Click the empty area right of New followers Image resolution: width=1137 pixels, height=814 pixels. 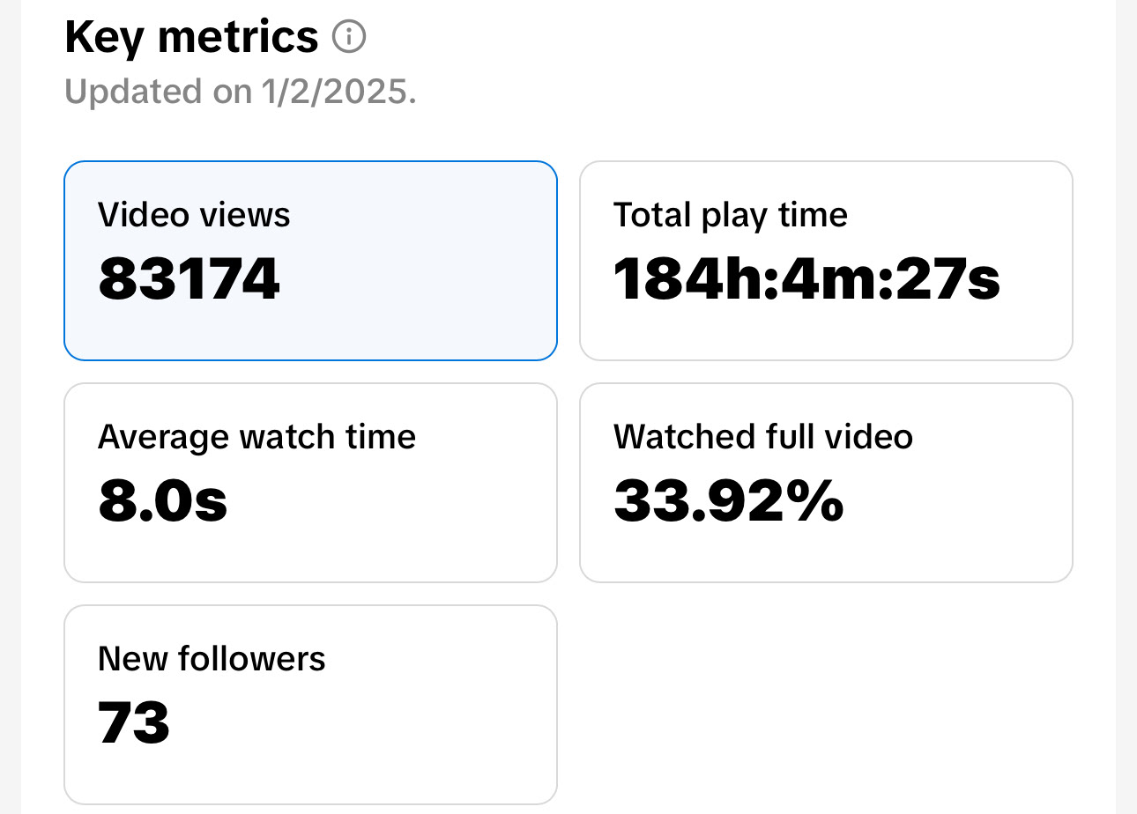tap(826, 705)
